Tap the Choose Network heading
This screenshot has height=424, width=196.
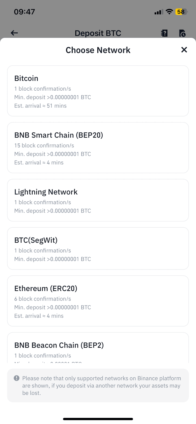point(98,50)
